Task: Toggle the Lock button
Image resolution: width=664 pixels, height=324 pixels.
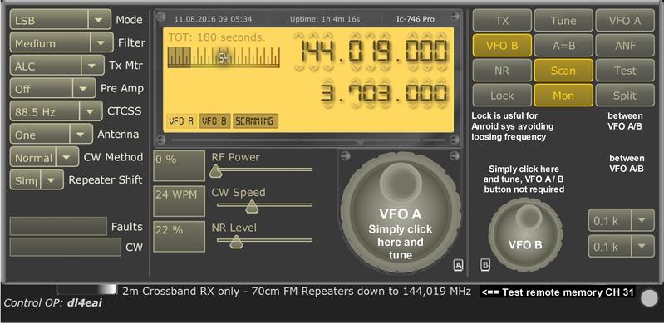Action: tap(502, 96)
